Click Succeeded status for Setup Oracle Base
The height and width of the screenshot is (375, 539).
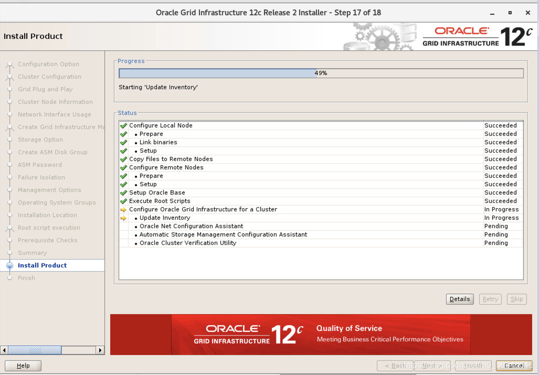click(501, 192)
